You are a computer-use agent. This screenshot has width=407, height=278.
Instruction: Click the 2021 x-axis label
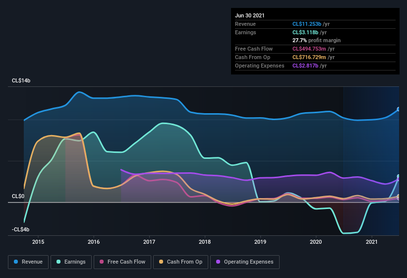[372, 242]
